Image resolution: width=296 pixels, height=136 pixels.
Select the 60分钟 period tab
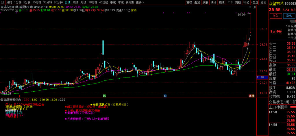click(58, 2)
